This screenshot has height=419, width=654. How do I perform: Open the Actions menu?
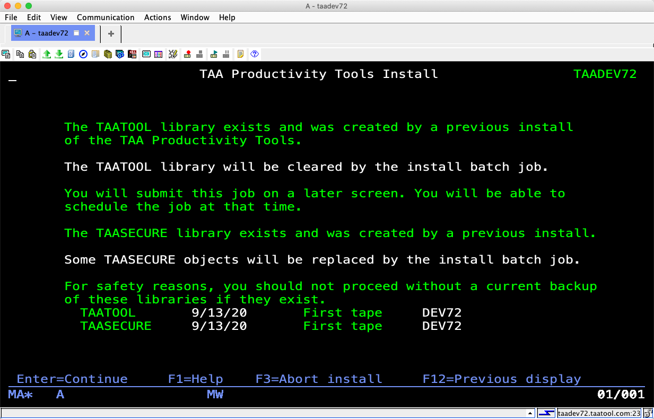click(158, 18)
